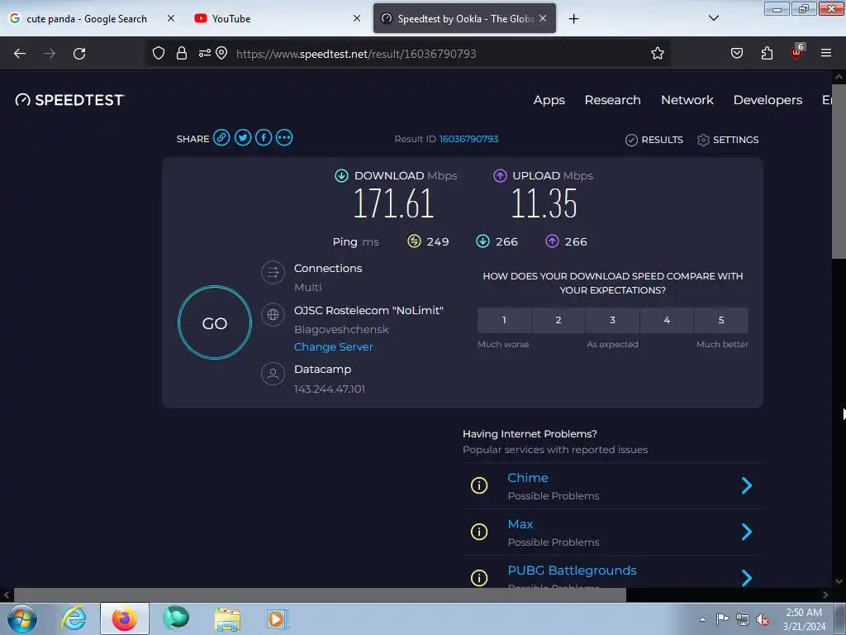Open Firefox extensions puzzle icon
This screenshot has width=846, height=635.
tap(767, 53)
